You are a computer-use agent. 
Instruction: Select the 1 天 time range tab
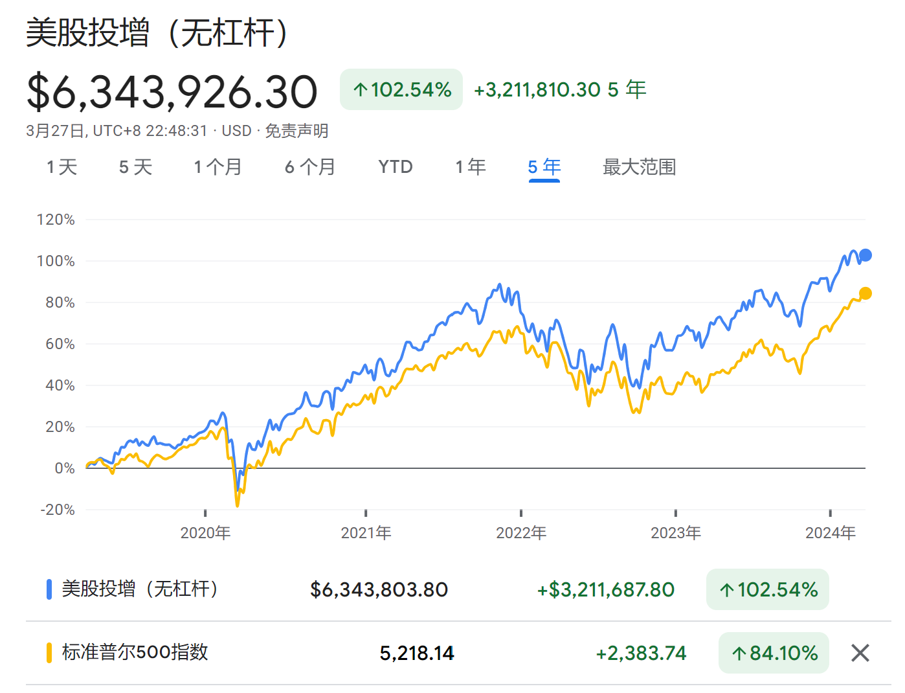click(x=61, y=167)
